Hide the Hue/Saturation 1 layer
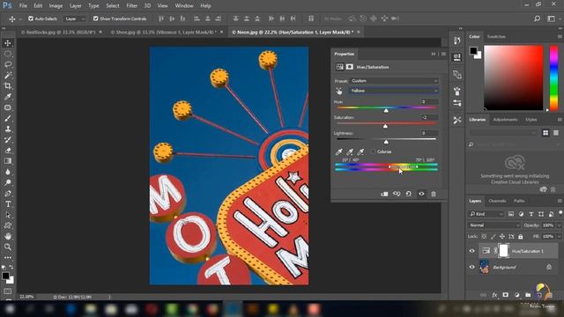The width and height of the screenshot is (564, 317). coord(472,251)
